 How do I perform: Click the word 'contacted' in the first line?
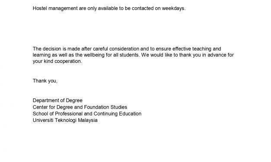(143, 9)
